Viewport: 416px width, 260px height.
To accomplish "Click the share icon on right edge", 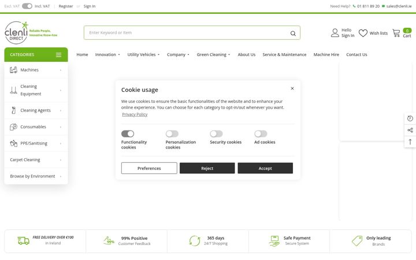I will point(410,130).
